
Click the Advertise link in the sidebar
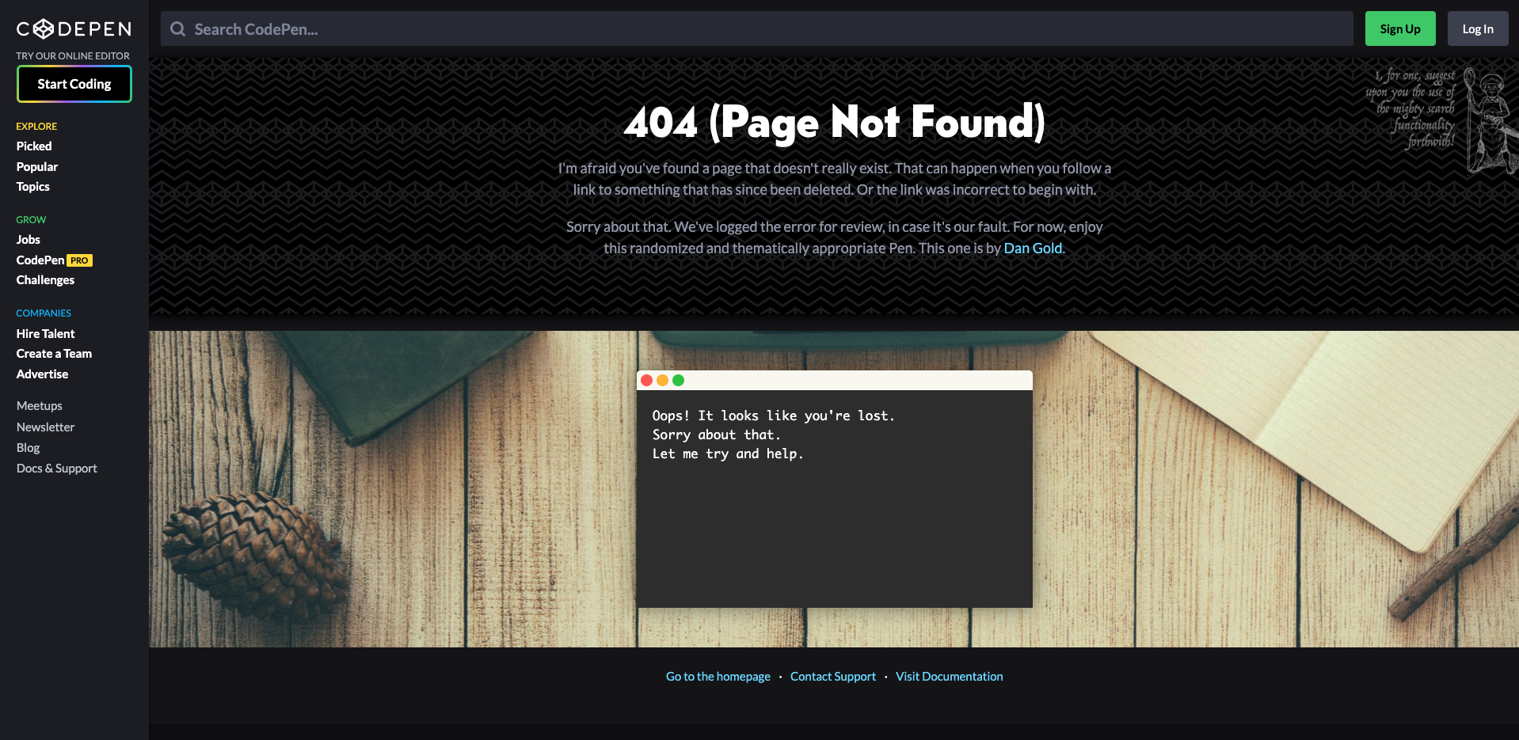pos(41,374)
